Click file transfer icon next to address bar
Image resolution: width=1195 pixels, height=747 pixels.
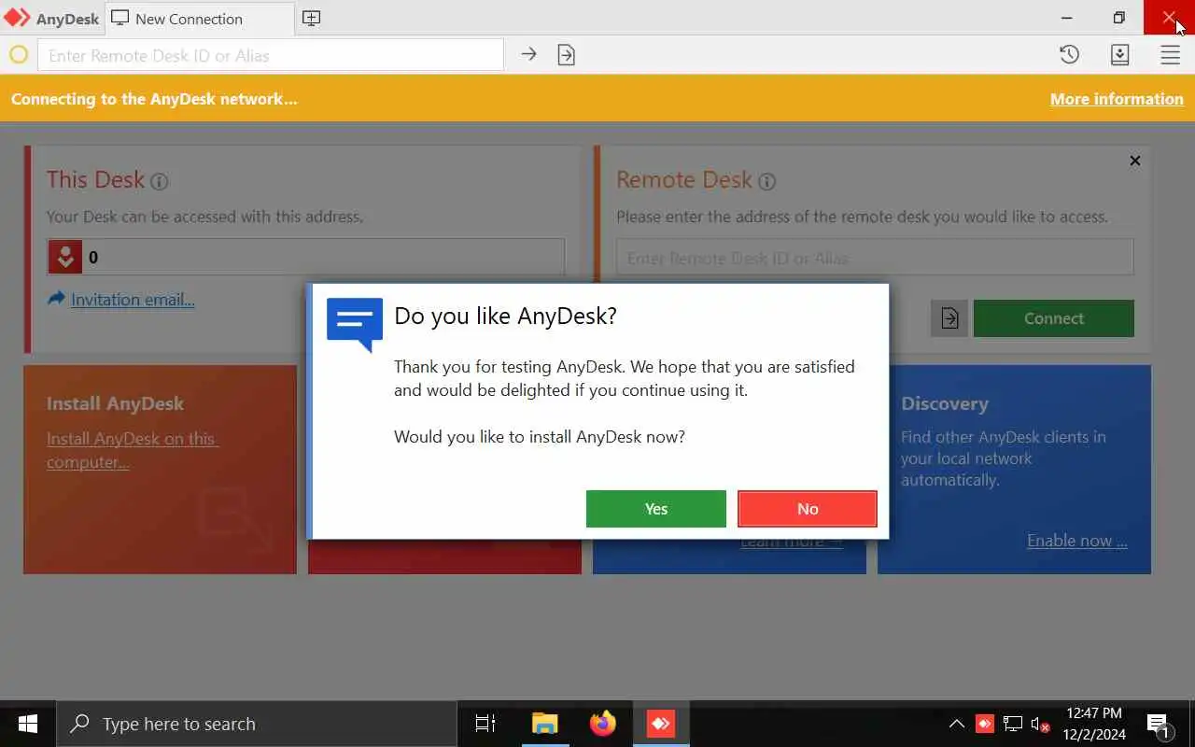click(566, 55)
